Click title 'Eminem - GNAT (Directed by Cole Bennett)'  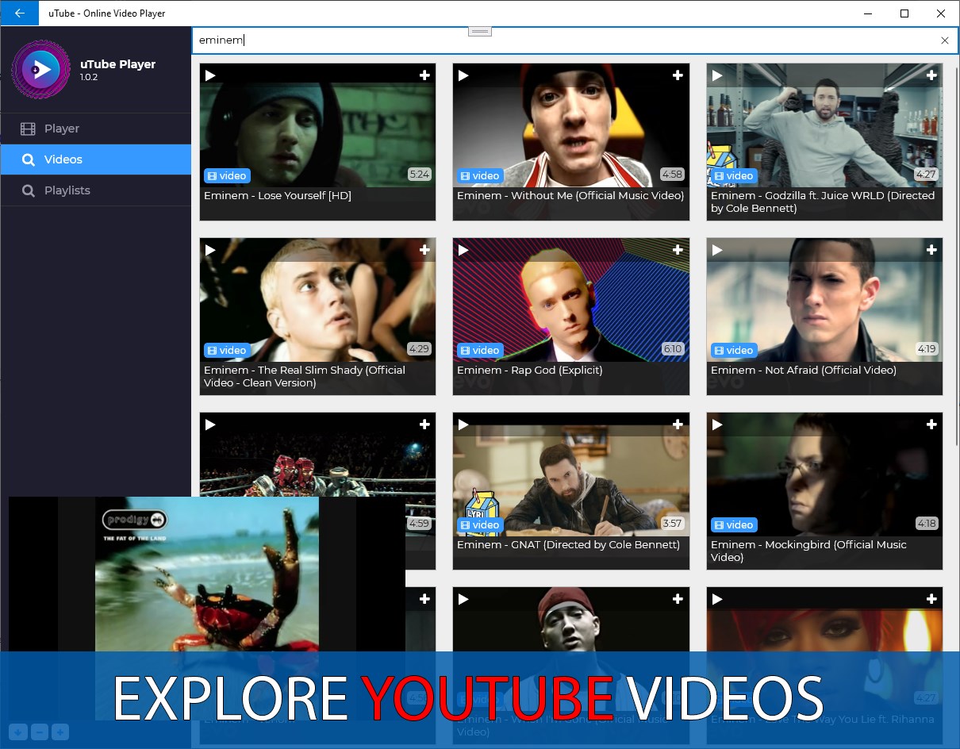click(569, 545)
